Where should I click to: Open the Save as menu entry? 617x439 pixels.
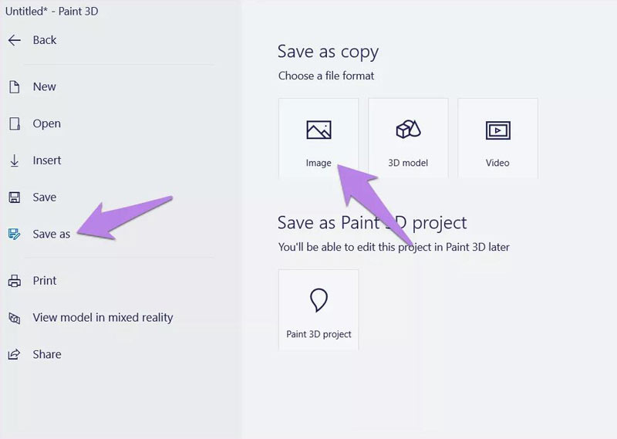coord(52,234)
